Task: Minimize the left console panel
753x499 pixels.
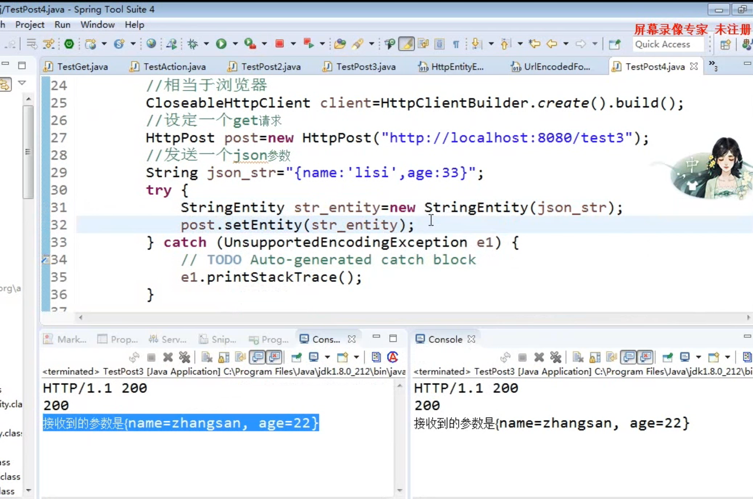Action: (x=376, y=338)
